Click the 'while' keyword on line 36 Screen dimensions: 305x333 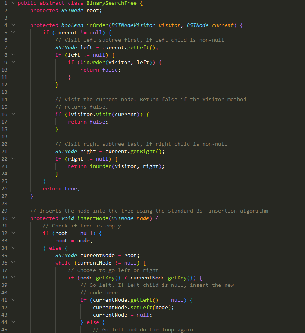click(63, 263)
